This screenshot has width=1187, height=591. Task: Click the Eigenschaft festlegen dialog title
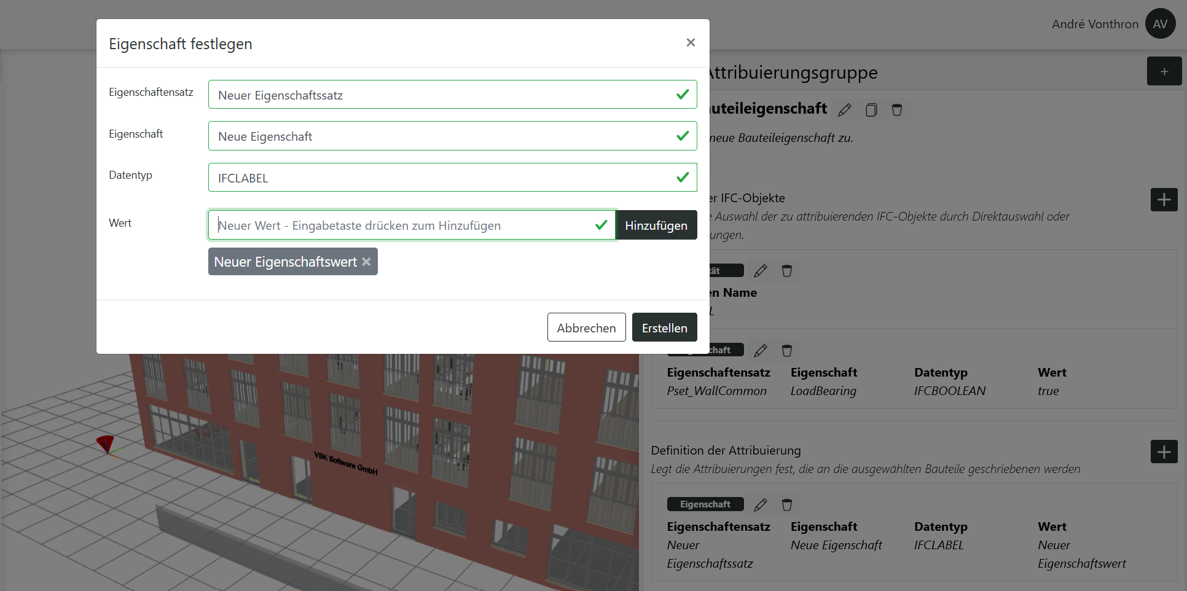click(x=181, y=44)
